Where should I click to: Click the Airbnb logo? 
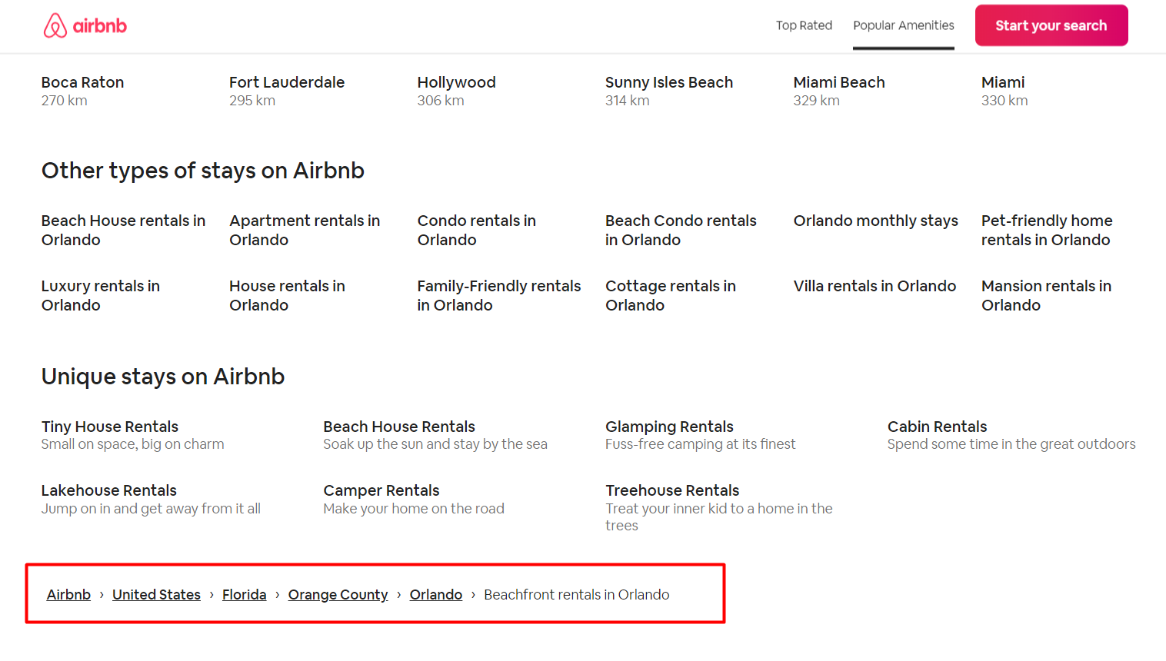[x=85, y=25]
